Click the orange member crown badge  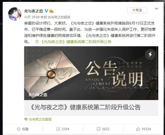[51, 11]
